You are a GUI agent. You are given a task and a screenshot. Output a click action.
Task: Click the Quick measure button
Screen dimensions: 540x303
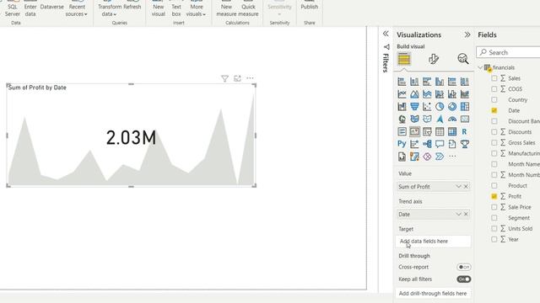pyautogui.click(x=248, y=10)
